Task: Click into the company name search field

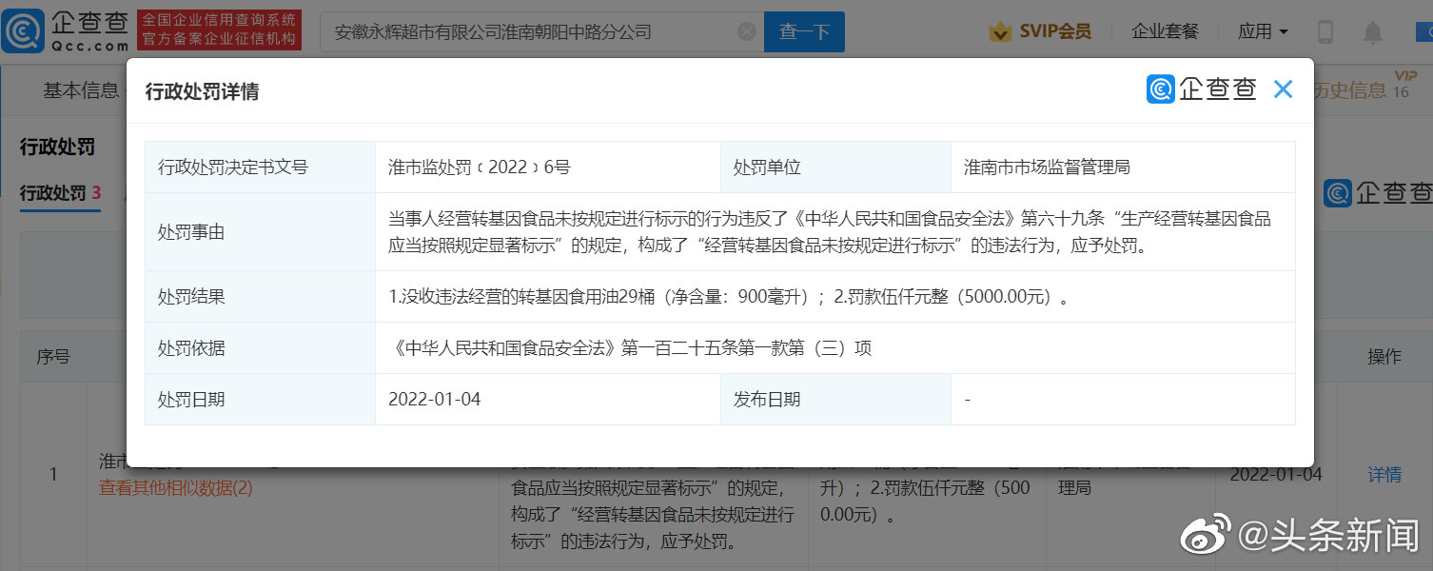Action: tap(523, 30)
